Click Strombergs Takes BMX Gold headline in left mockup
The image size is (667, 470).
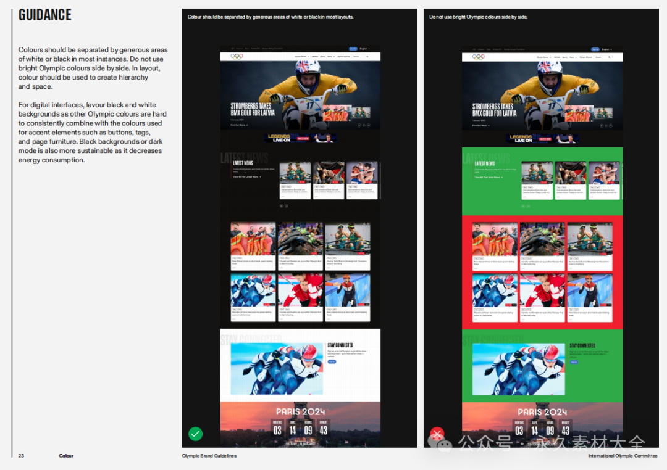pos(252,109)
